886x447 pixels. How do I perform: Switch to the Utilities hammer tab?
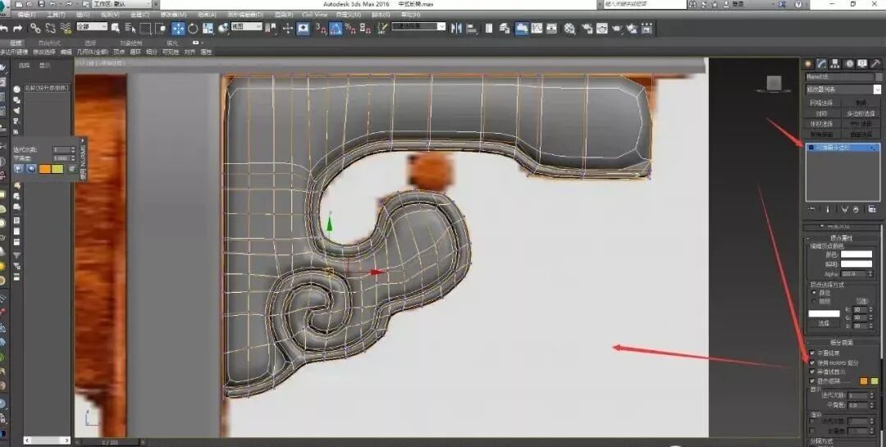pyautogui.click(x=875, y=64)
